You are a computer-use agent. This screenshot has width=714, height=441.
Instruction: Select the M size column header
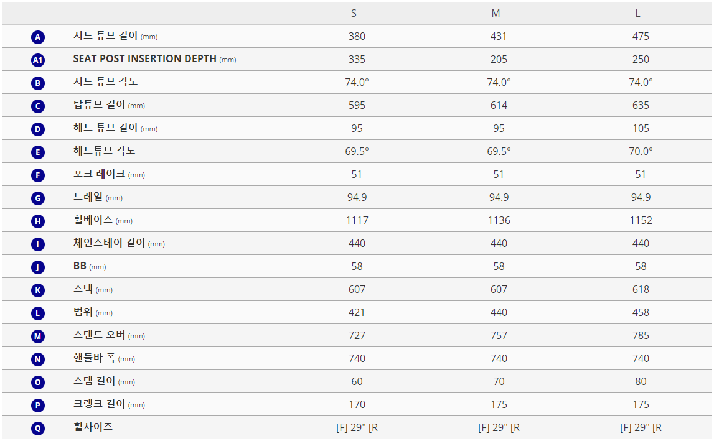tap(496, 13)
